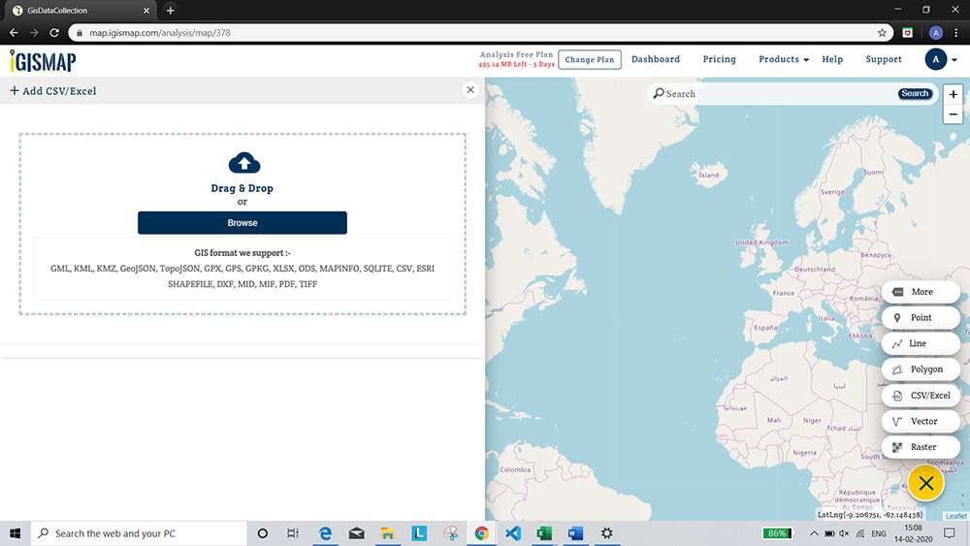Expand the Products dropdown

(784, 59)
